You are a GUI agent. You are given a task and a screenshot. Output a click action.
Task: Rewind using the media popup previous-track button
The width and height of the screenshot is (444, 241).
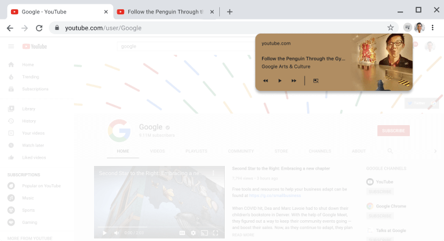pos(265,81)
